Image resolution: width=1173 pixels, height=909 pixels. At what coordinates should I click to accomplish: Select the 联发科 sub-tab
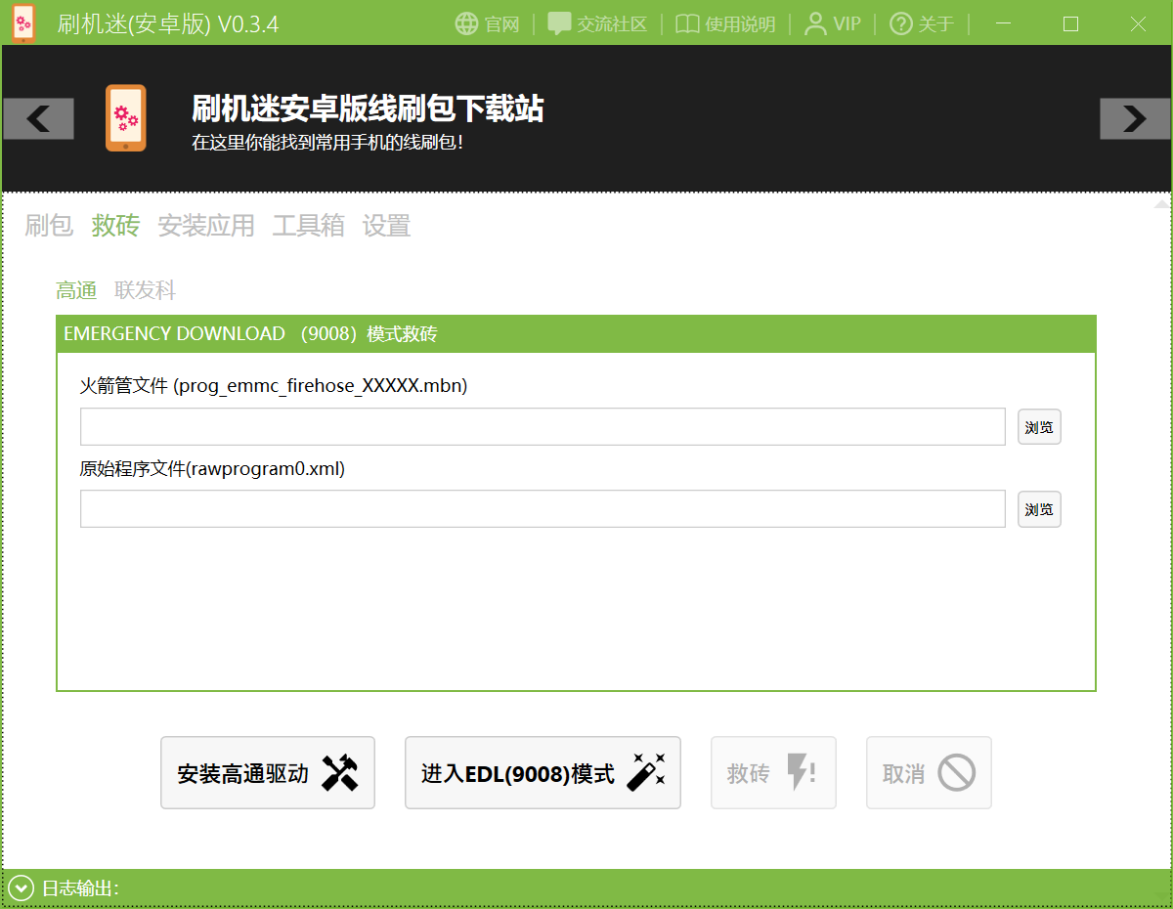coord(145,290)
